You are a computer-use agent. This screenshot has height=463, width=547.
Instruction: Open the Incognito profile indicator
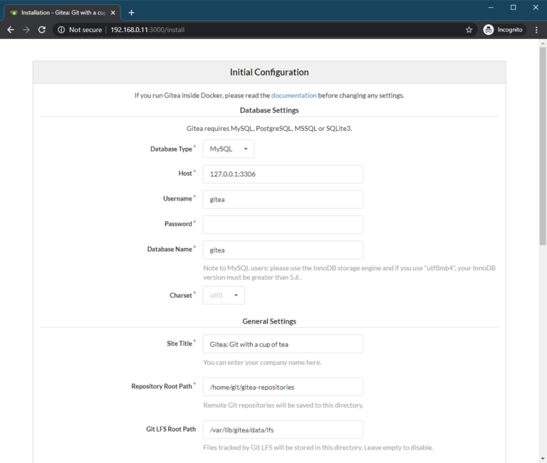pyautogui.click(x=504, y=30)
